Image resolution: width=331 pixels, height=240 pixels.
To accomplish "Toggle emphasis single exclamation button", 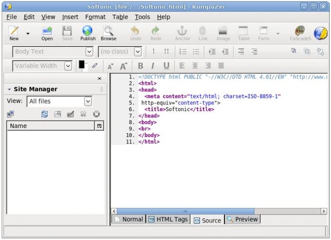I will [153, 51].
